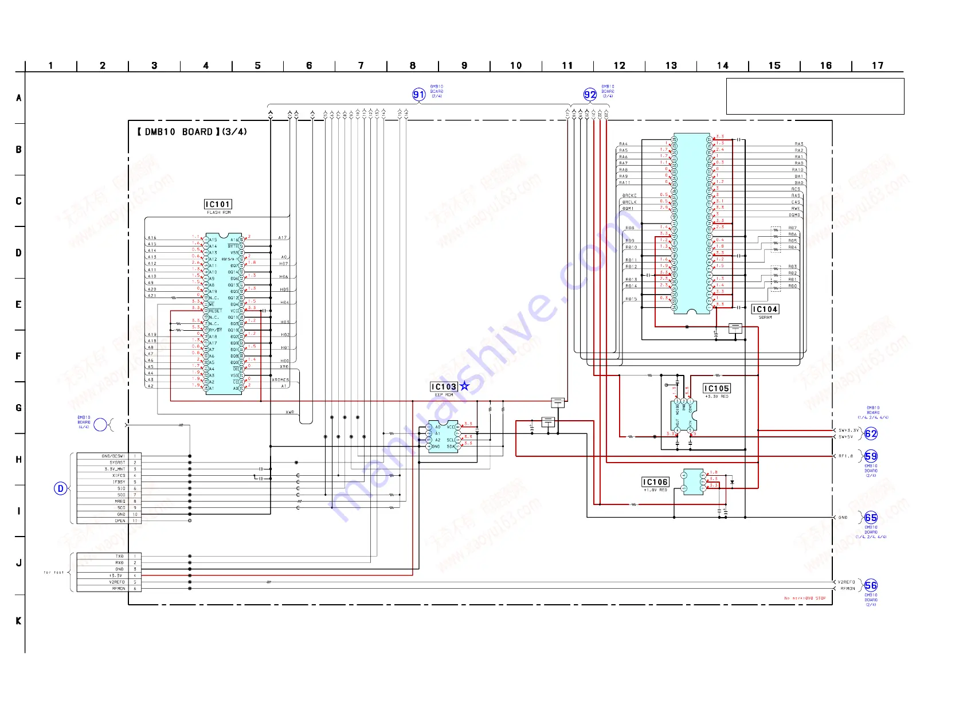963x724 pixels.
Task: Click the circled 59 connector reference
Action: (871, 456)
